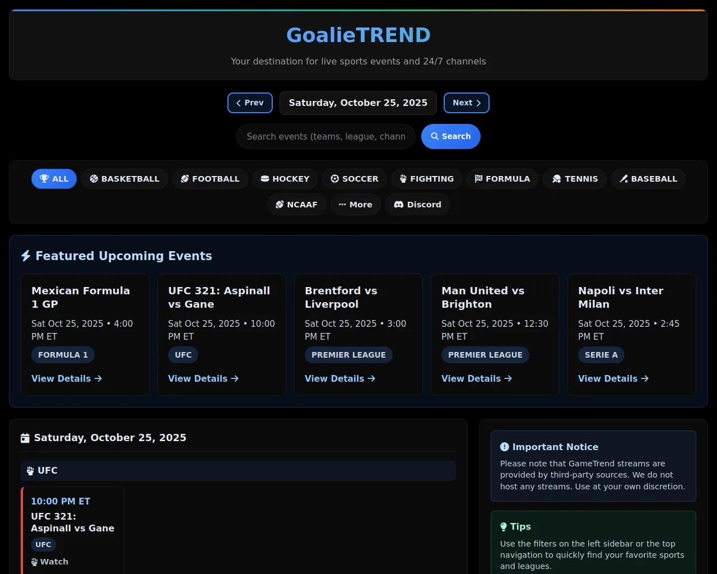Image resolution: width=717 pixels, height=574 pixels.
Task: Focus the search events input field
Action: coord(325,137)
